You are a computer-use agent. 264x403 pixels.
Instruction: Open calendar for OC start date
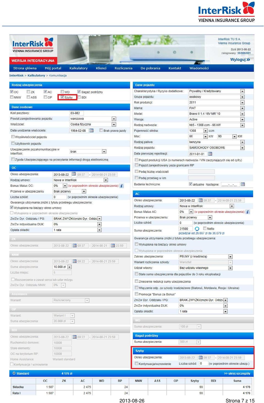(x=74, y=174)
